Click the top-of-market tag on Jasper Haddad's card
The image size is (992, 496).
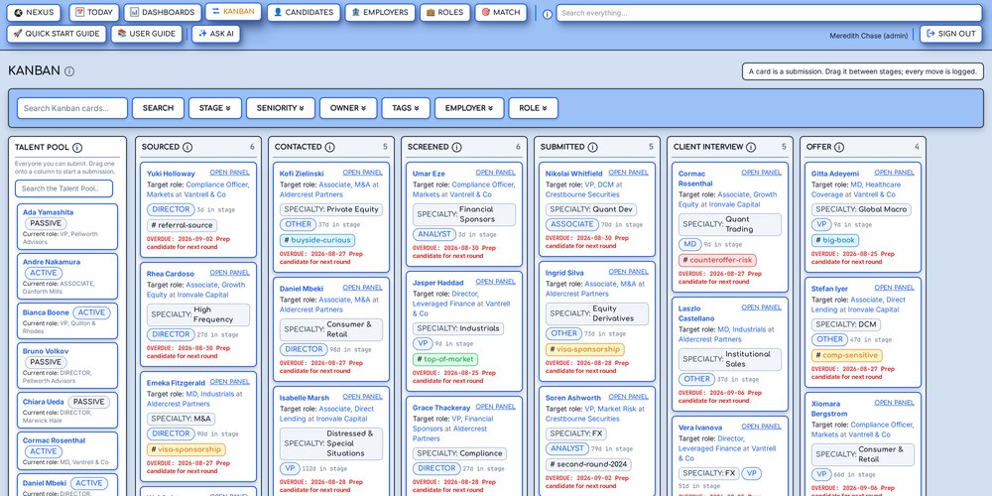click(x=444, y=359)
